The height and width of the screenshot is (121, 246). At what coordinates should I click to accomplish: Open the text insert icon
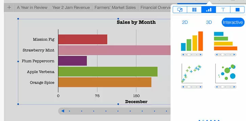(223, 10)
